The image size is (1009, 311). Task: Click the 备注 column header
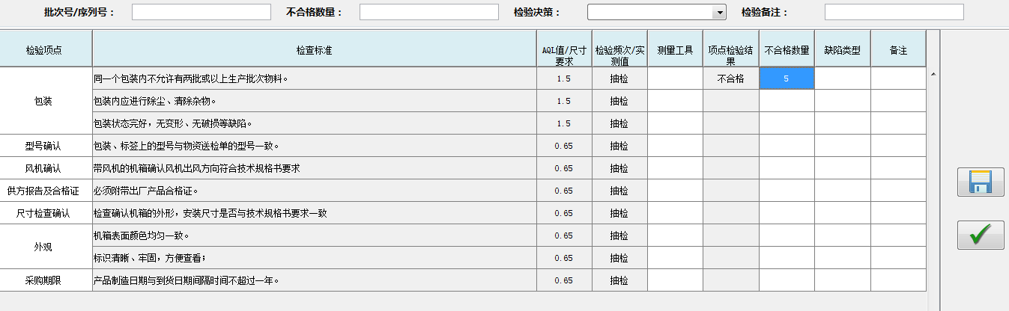click(x=898, y=50)
